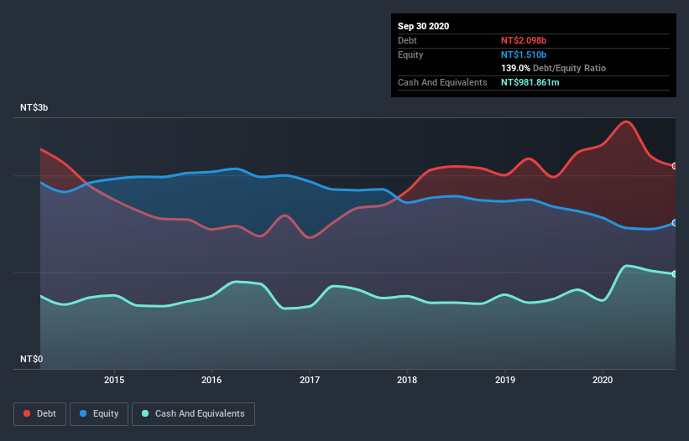Click the NT$2.098b debt value
The width and height of the screenshot is (689, 441).
tap(524, 40)
